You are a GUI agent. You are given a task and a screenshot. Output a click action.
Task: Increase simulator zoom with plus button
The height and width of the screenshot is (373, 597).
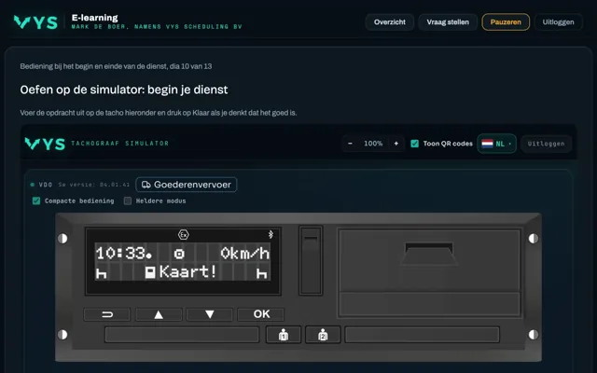click(396, 144)
